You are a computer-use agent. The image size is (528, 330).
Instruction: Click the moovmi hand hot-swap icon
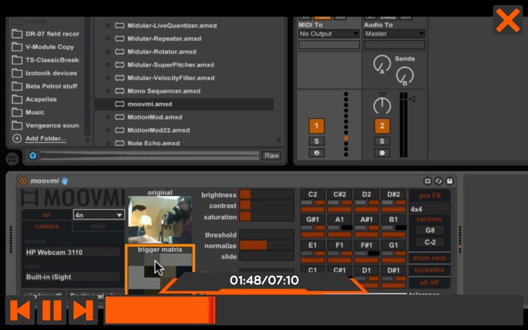click(65, 181)
